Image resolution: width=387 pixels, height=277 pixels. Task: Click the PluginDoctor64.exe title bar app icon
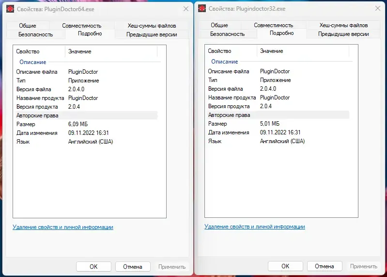point(10,9)
